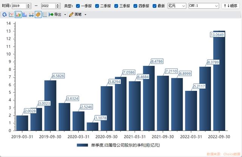Select the area chart view icon

pos(25,15)
